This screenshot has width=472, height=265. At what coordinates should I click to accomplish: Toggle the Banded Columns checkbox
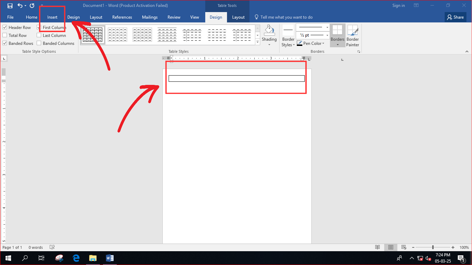click(x=39, y=43)
